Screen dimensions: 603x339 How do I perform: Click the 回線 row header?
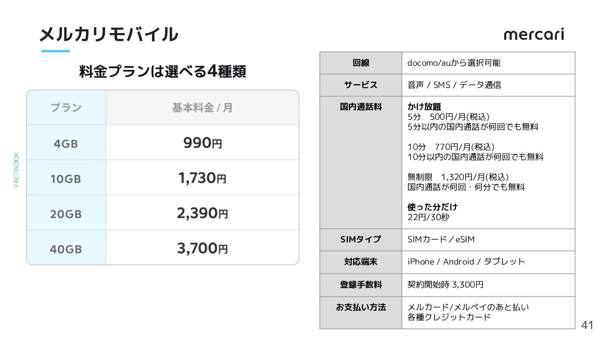[361, 63]
